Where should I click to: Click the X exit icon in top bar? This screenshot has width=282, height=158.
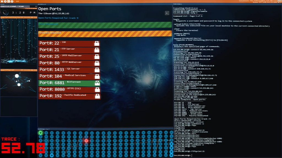coord(2,1)
